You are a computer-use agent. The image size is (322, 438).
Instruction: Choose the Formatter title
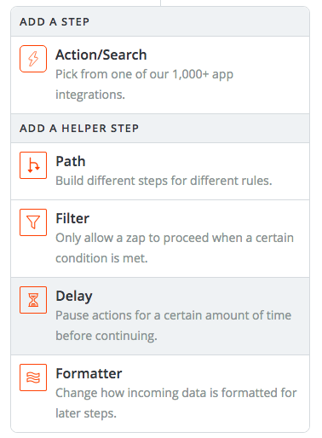(x=89, y=373)
